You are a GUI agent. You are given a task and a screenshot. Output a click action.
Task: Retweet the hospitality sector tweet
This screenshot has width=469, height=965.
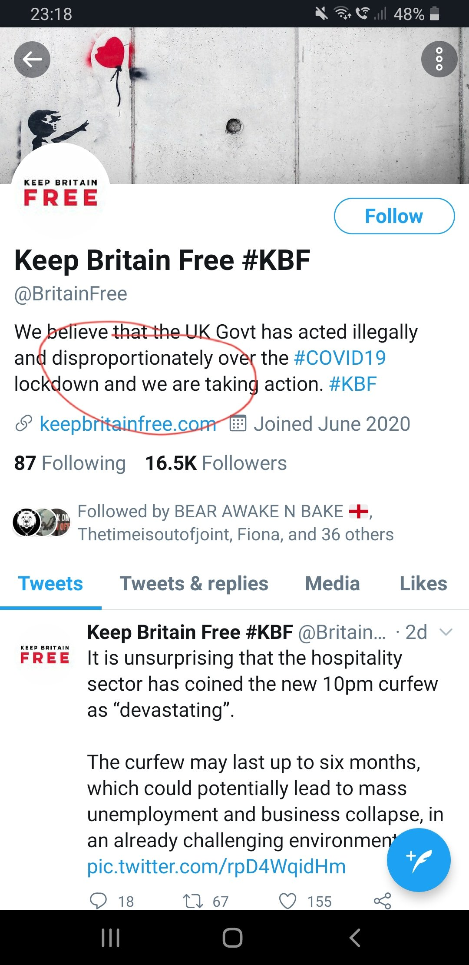193,901
